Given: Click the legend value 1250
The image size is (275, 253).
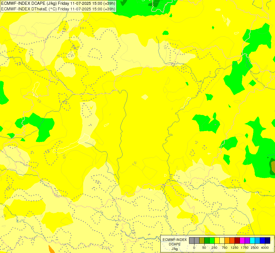Looking at the screenshot, I should 235,248.
